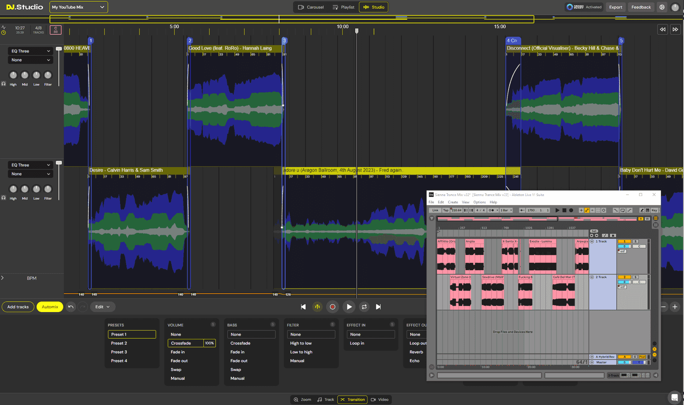
Task: Click the fast-forward scroll icon
Action: 675,29
